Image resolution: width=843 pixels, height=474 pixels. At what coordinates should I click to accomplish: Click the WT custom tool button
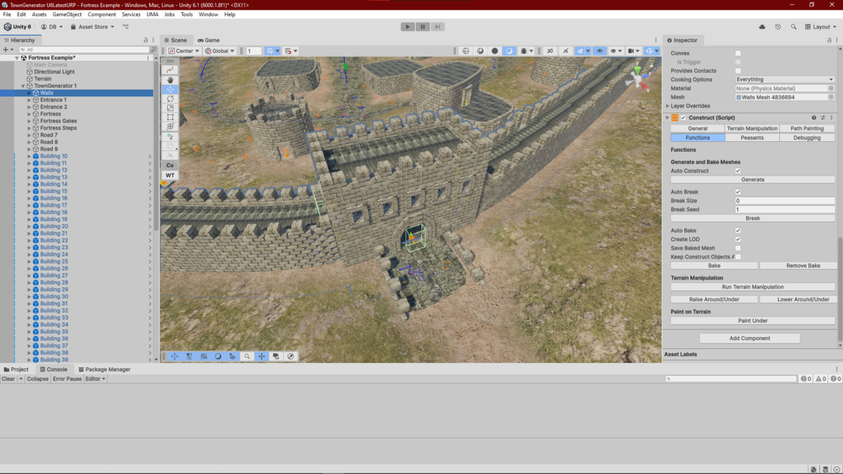coord(170,175)
